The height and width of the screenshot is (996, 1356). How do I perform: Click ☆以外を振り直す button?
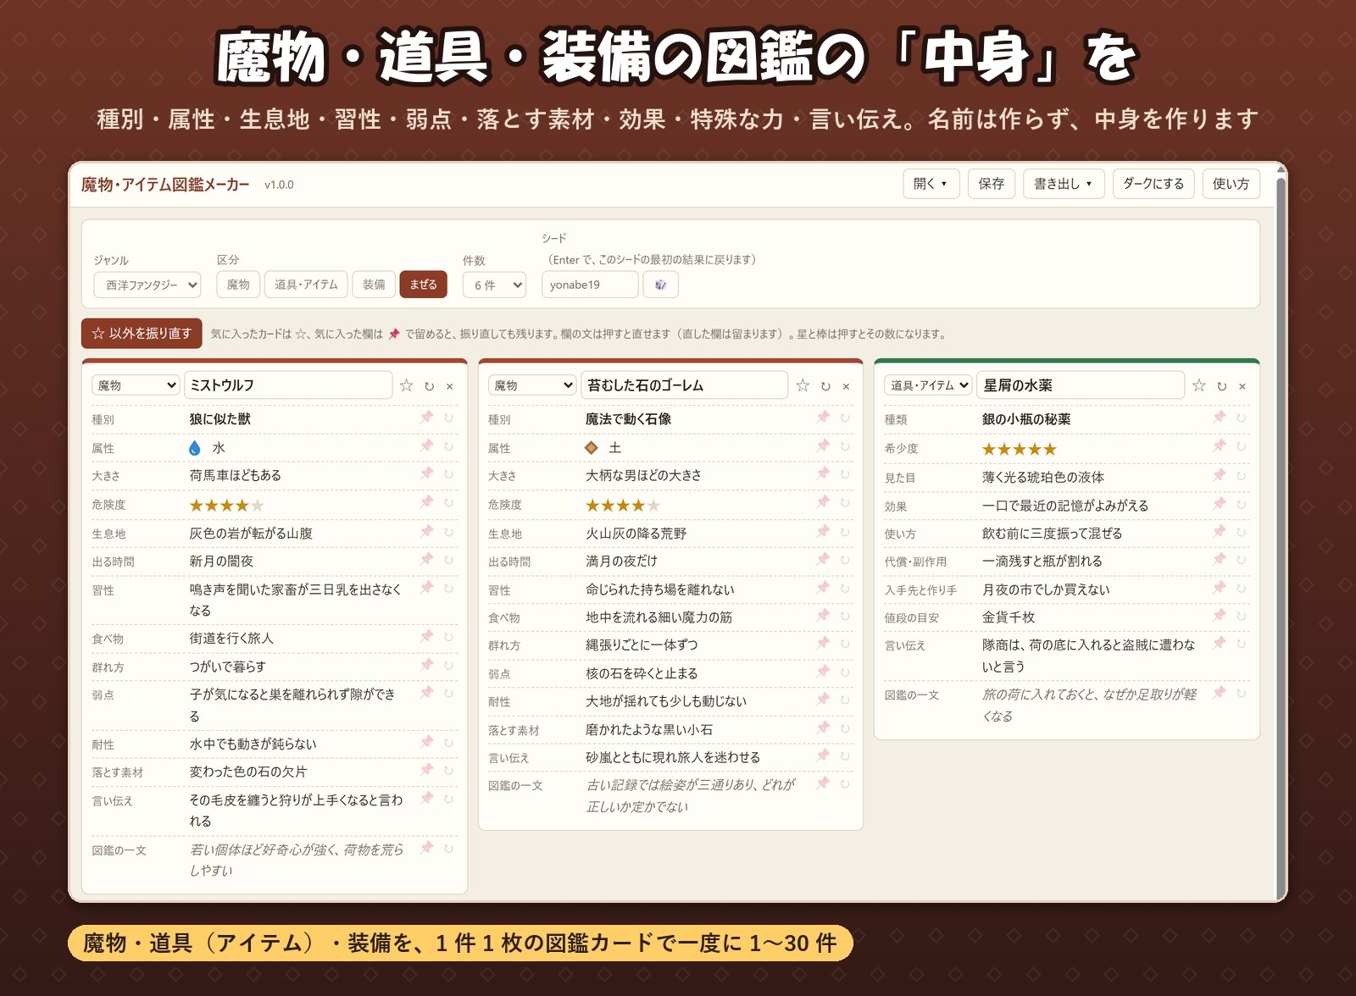coord(142,334)
